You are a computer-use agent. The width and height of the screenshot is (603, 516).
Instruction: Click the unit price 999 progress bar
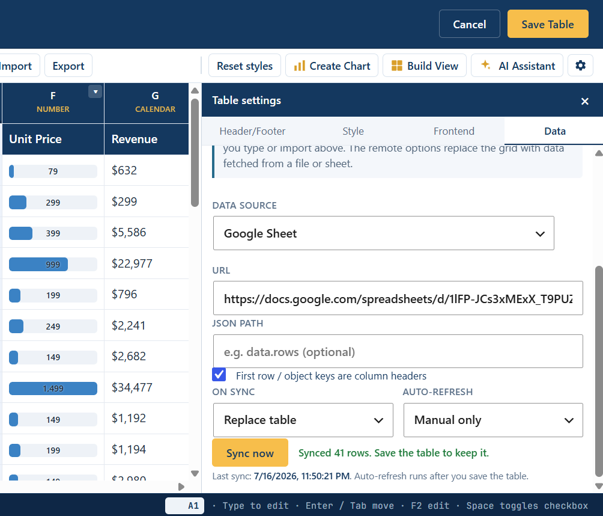[x=53, y=265]
